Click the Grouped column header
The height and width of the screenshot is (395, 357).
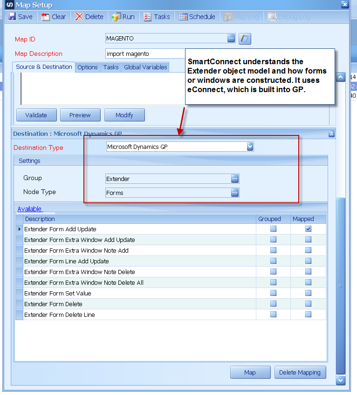273,219
